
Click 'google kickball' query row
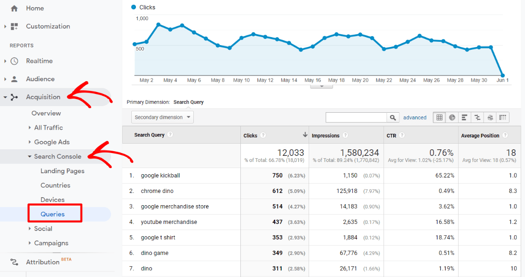(160, 176)
